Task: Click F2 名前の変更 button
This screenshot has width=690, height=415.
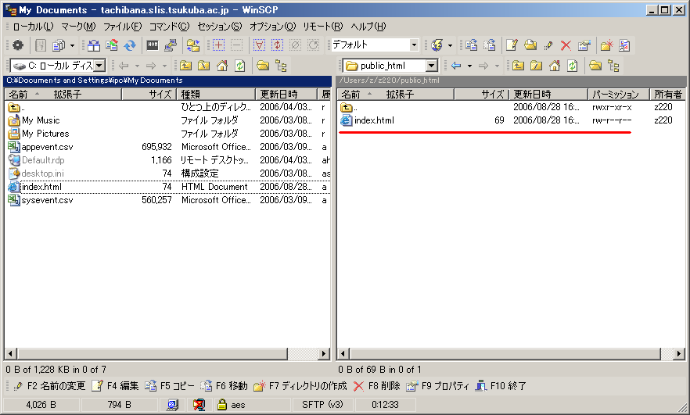Action: (x=49, y=386)
